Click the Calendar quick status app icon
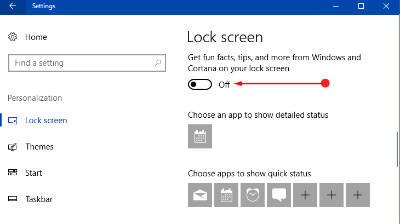 pos(226,195)
